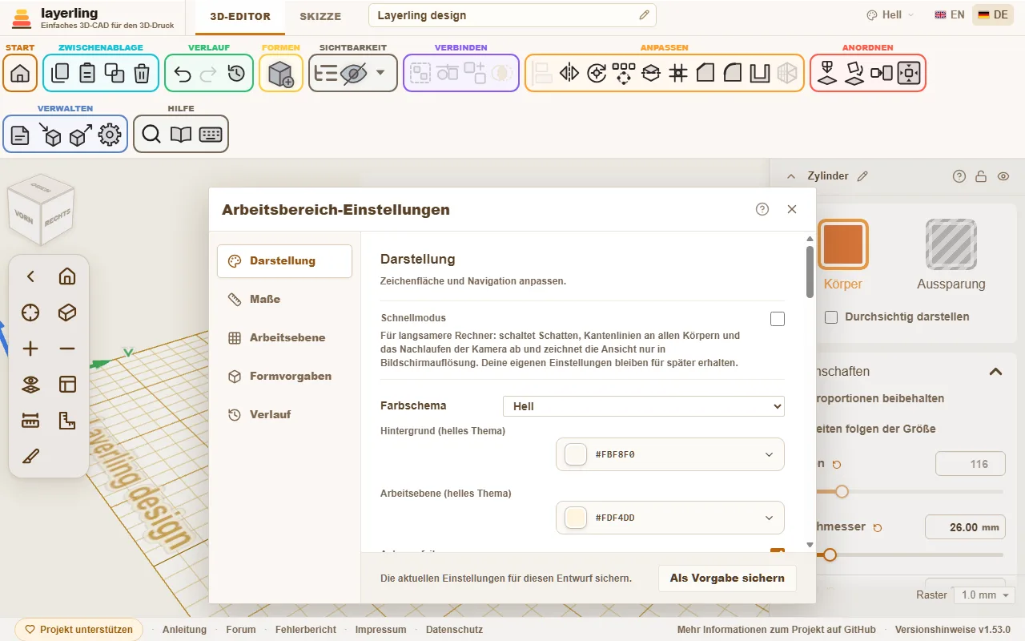Select the grid hash tool in Anpassen

(678, 73)
